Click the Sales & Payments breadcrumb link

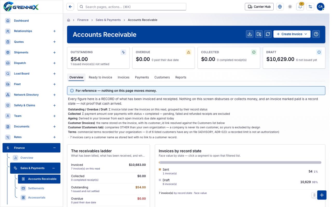pos(108,20)
